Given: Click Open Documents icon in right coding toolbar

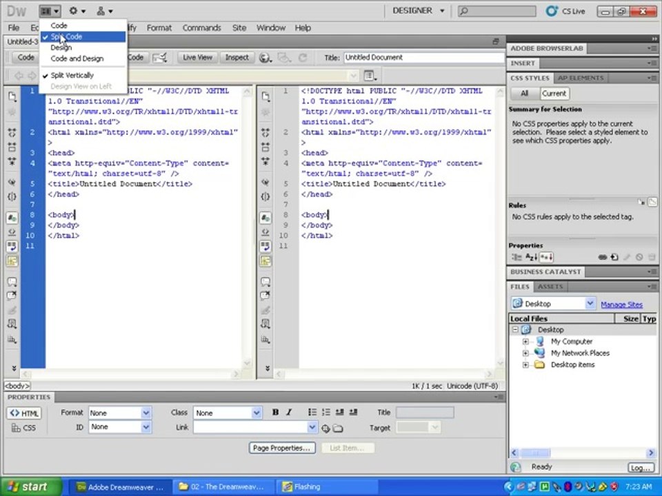Looking at the screenshot, I should (x=265, y=96).
